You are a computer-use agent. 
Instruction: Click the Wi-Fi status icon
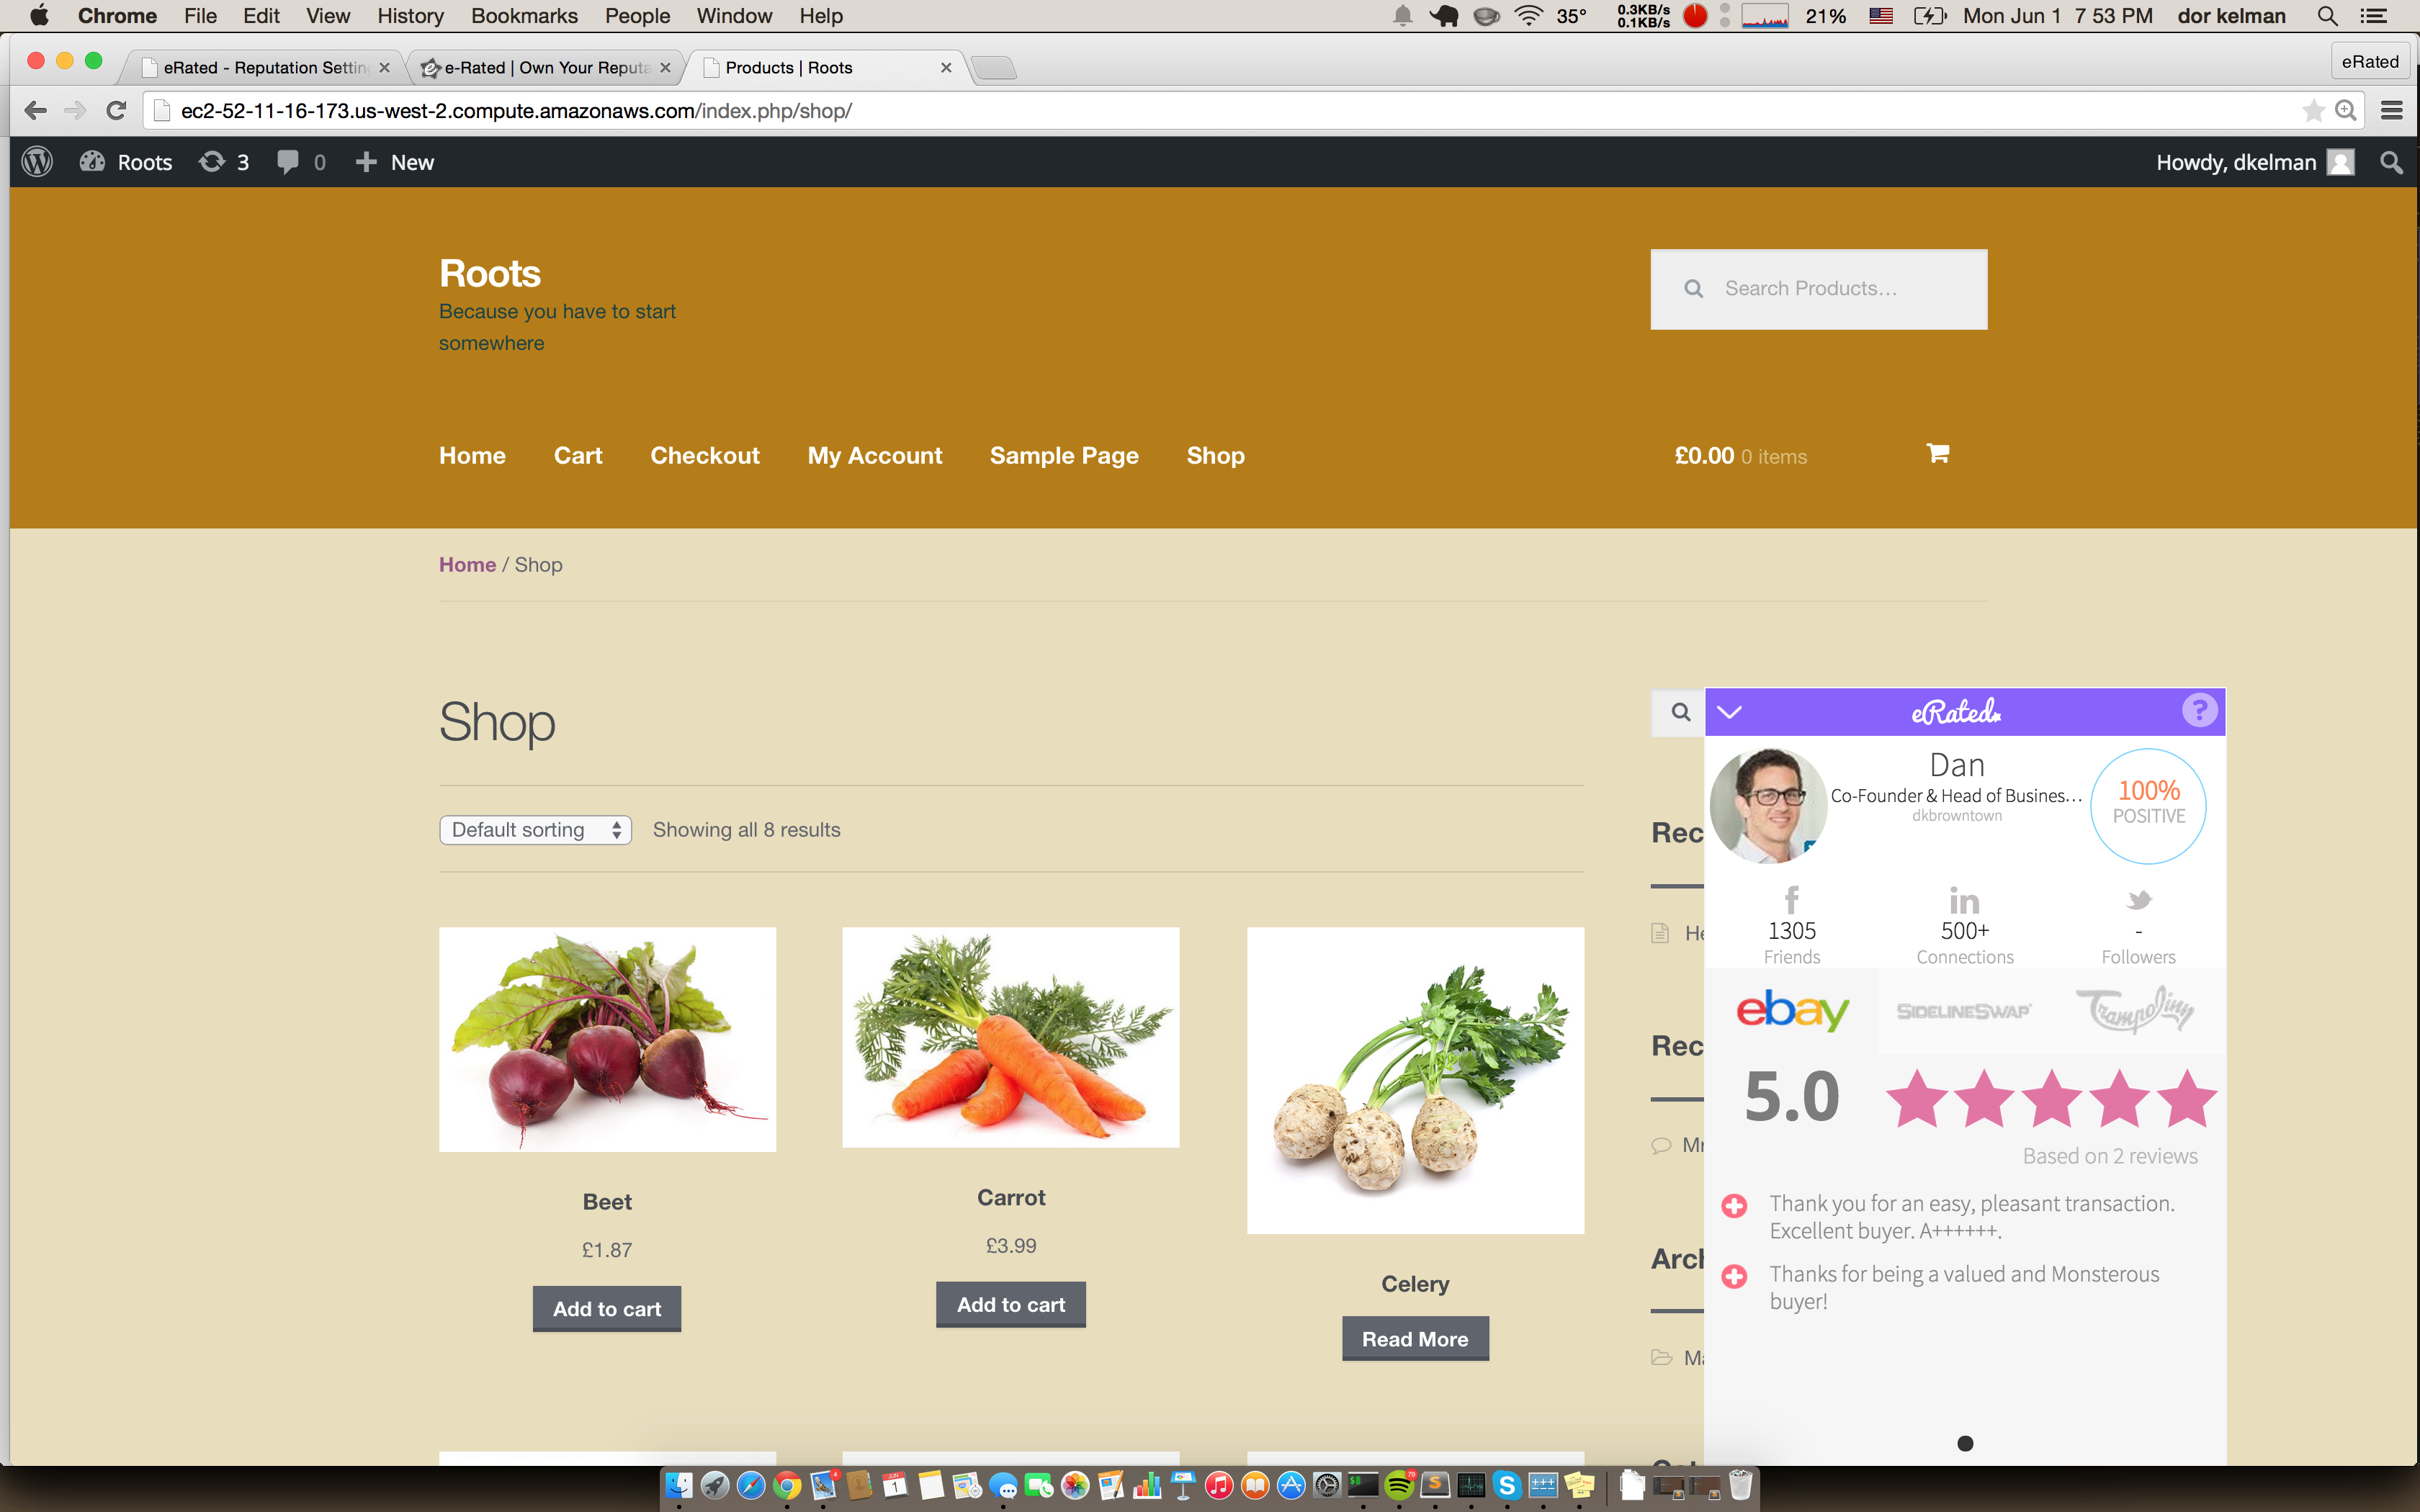pyautogui.click(x=1528, y=16)
